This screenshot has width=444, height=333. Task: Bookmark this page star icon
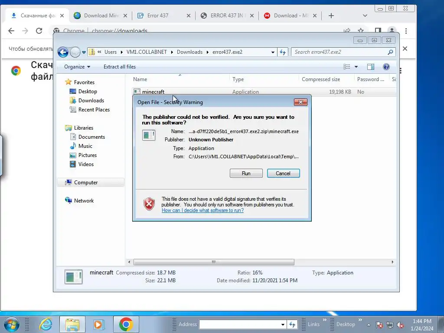coord(361,30)
